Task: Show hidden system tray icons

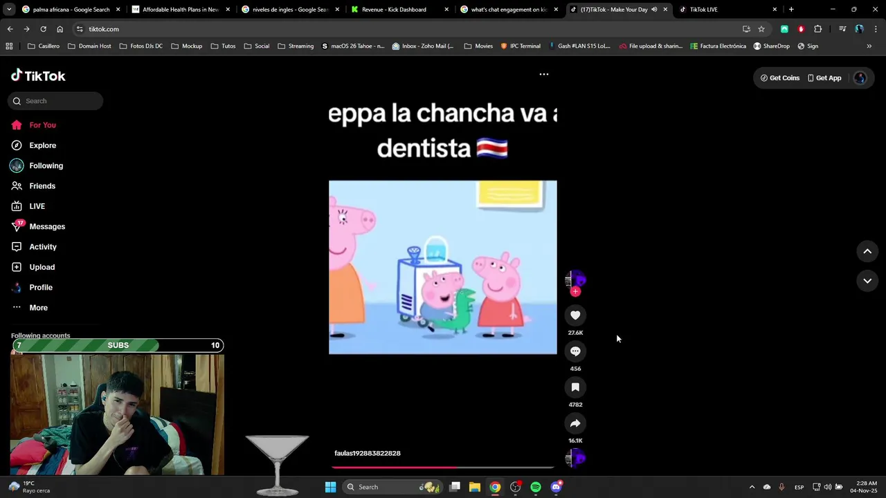Action: point(752,487)
